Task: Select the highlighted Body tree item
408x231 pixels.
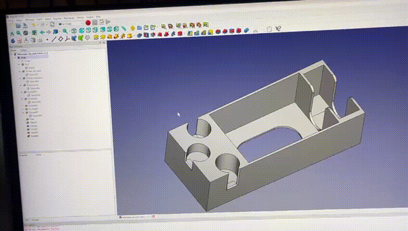Action: pos(23,58)
